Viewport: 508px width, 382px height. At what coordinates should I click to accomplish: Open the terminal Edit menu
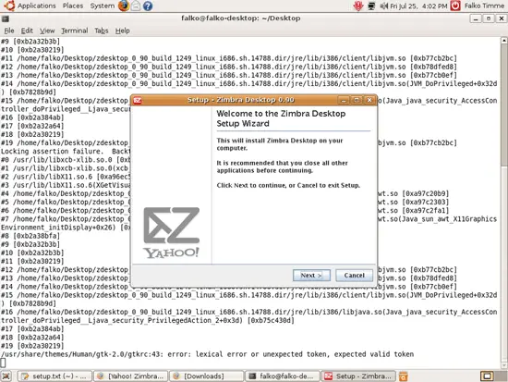click(x=27, y=31)
